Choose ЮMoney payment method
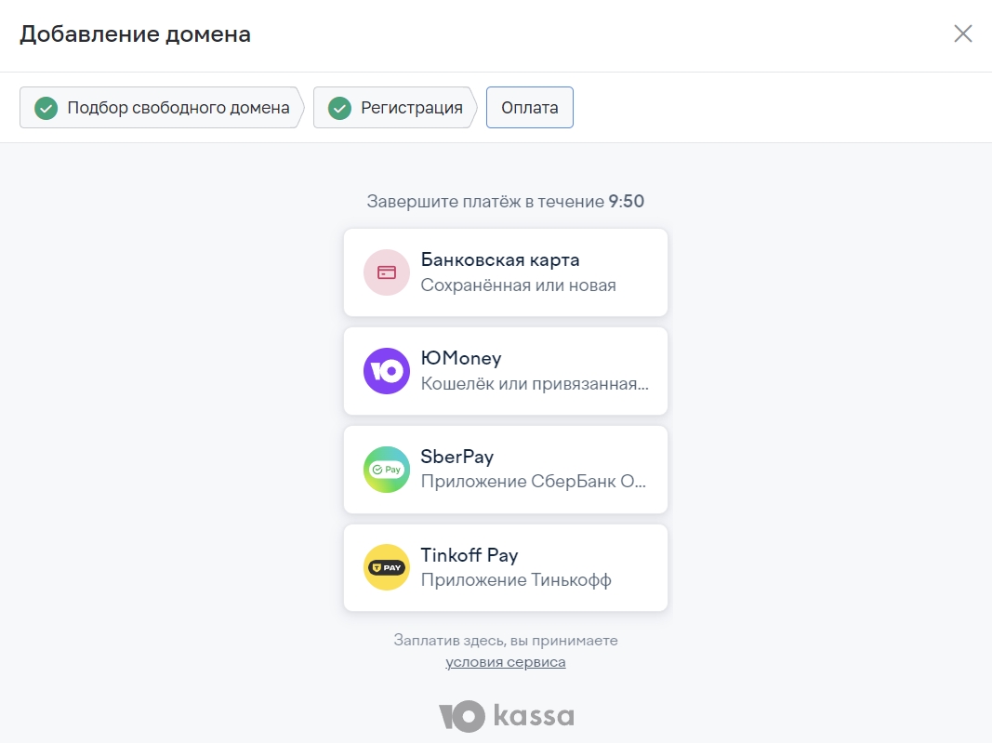 tap(506, 371)
